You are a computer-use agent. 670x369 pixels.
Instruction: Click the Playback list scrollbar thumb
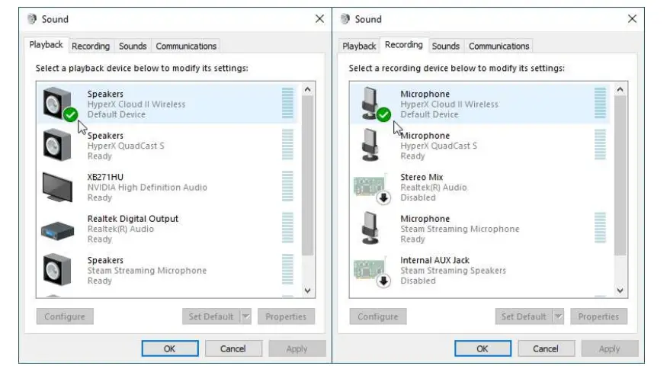[x=308, y=176]
